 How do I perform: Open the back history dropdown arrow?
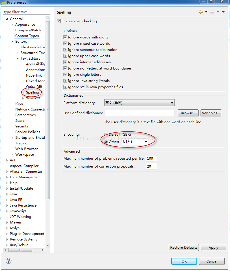coord(206,12)
